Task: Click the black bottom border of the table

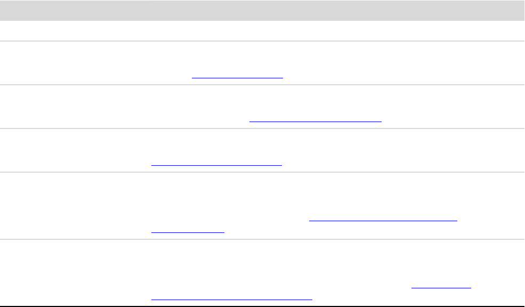Action: (262, 306)
